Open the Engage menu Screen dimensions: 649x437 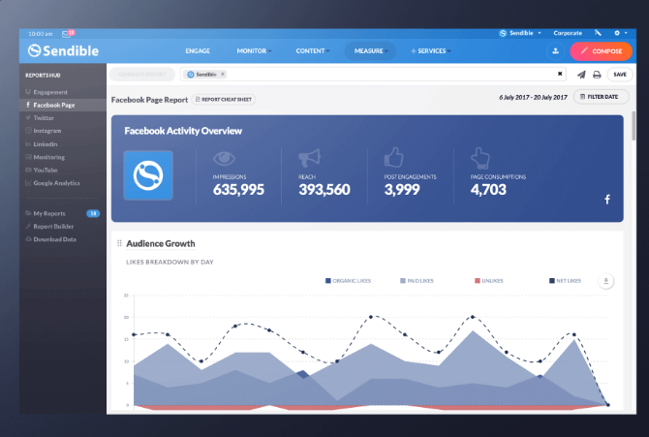[x=198, y=50]
